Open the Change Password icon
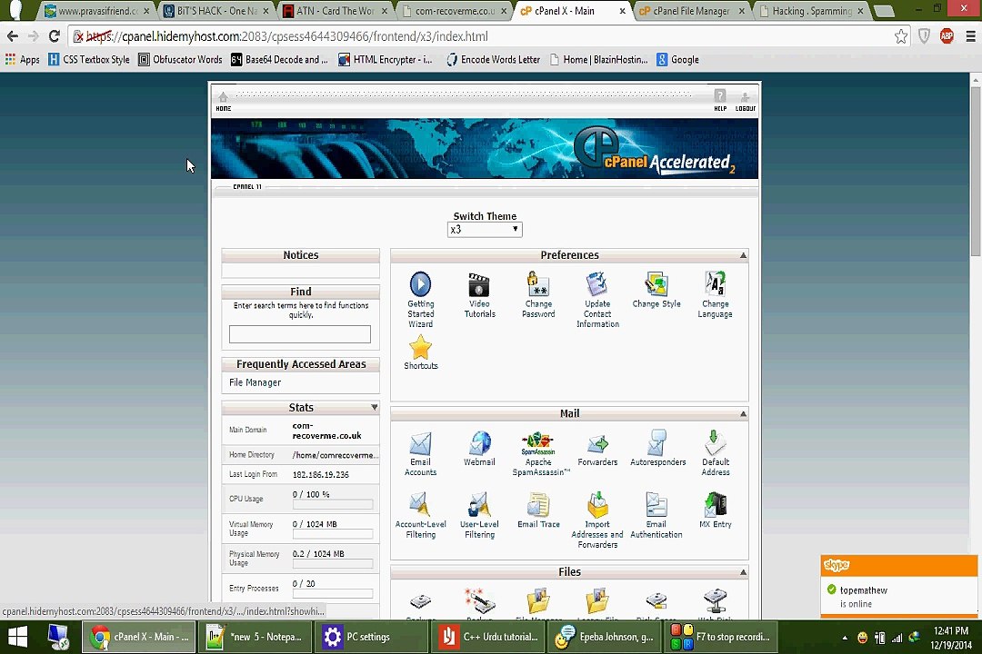The height and width of the screenshot is (654, 982). (538, 284)
